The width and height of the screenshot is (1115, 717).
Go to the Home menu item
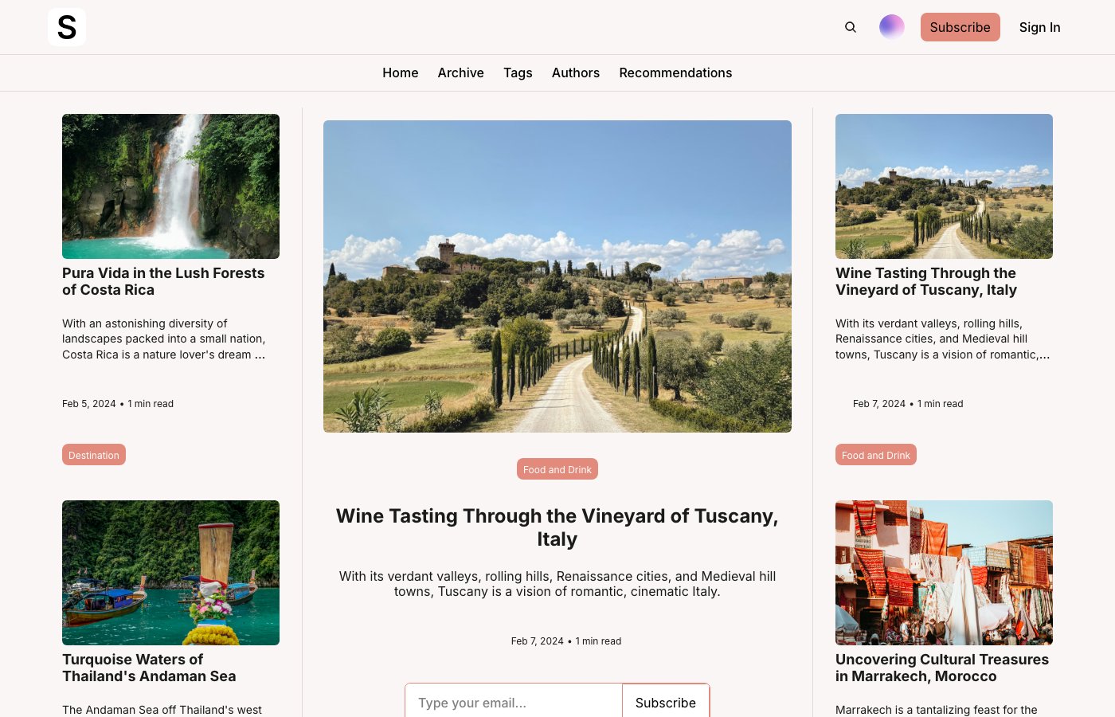(x=401, y=72)
